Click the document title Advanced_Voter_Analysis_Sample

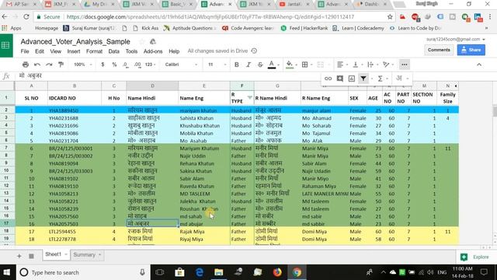[x=75, y=41]
